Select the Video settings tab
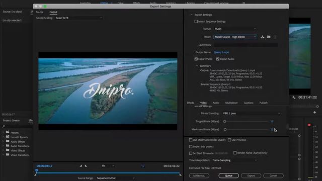 pos(203,103)
